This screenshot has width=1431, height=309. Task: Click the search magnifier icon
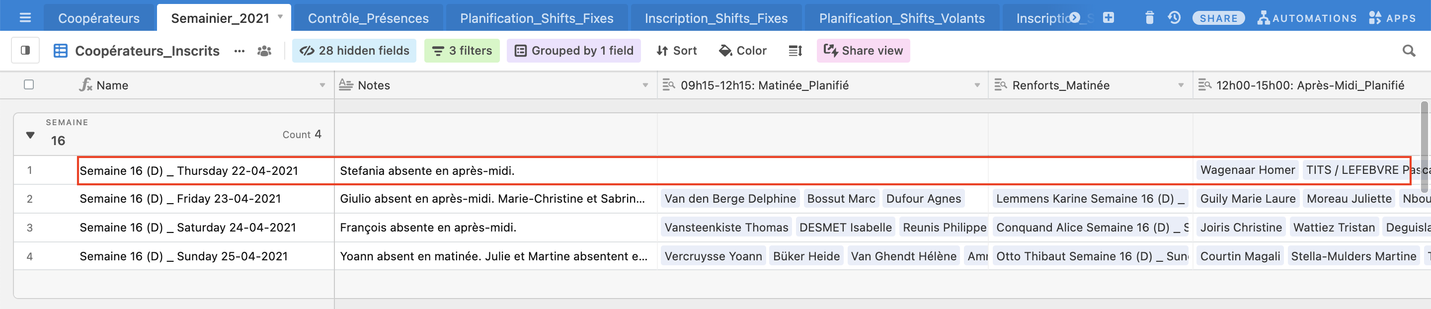[1409, 51]
